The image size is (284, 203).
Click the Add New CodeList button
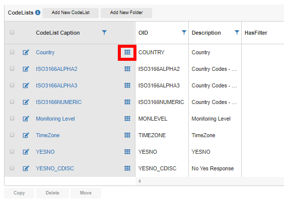pyautogui.click(x=70, y=13)
